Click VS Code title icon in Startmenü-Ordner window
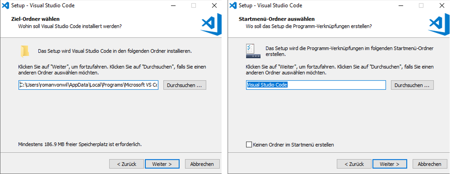The width and height of the screenshot is (450, 174). point(233,6)
